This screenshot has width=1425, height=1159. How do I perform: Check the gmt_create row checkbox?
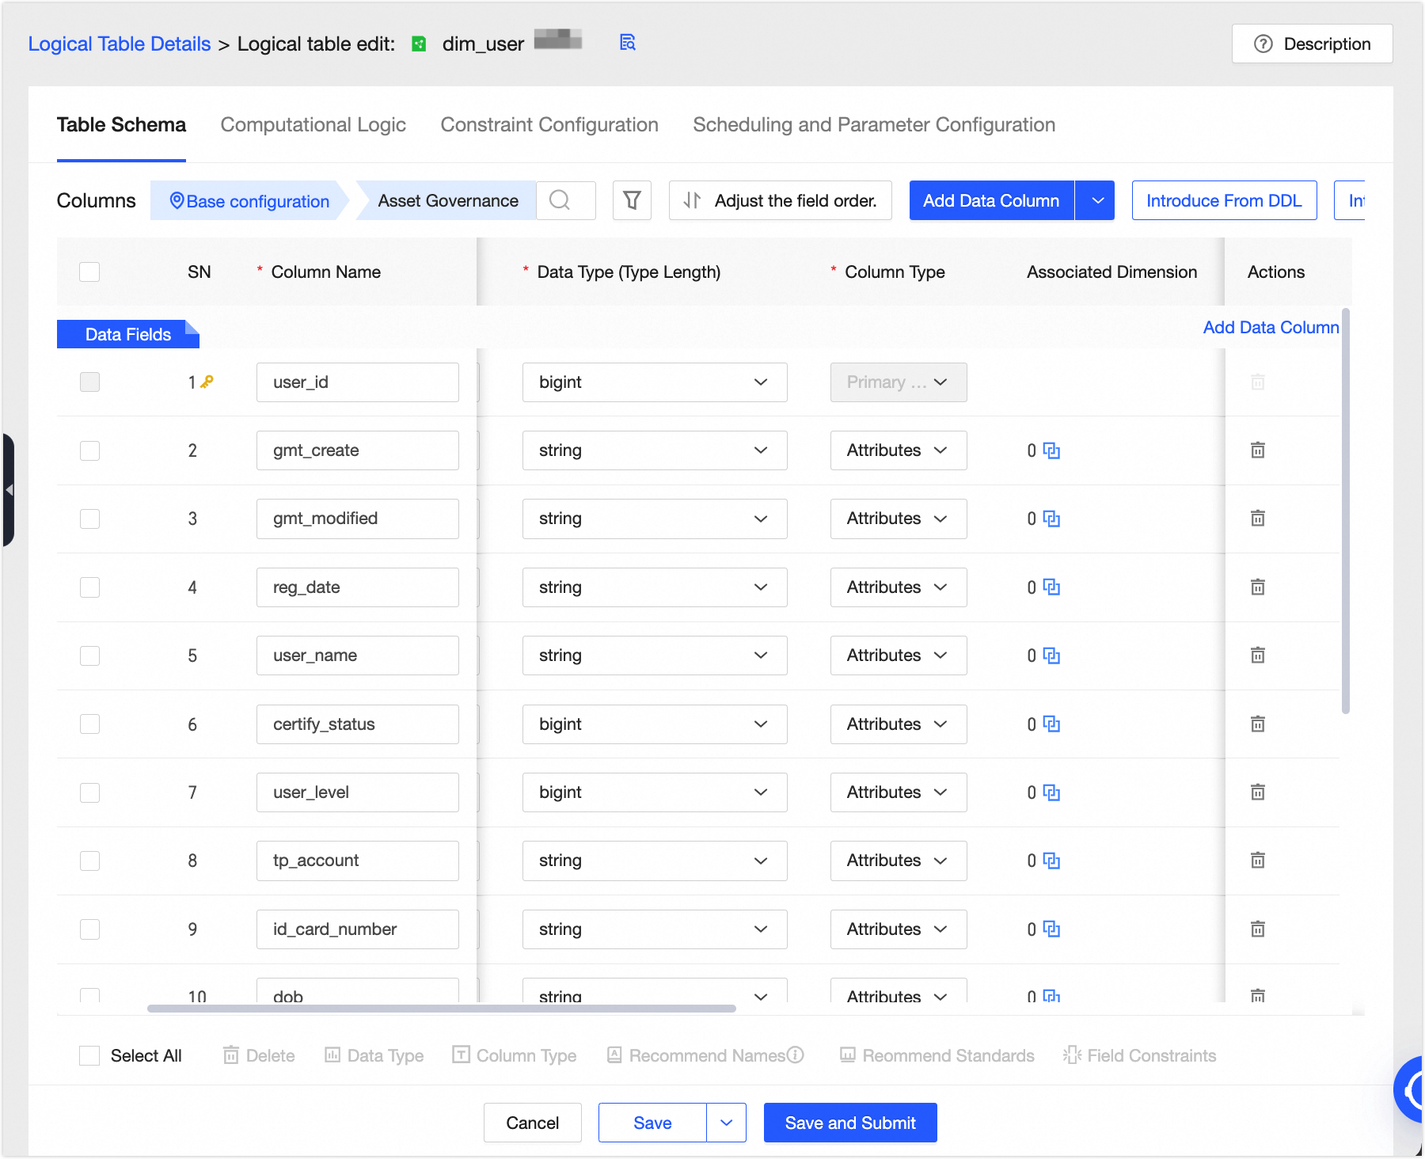coord(89,450)
